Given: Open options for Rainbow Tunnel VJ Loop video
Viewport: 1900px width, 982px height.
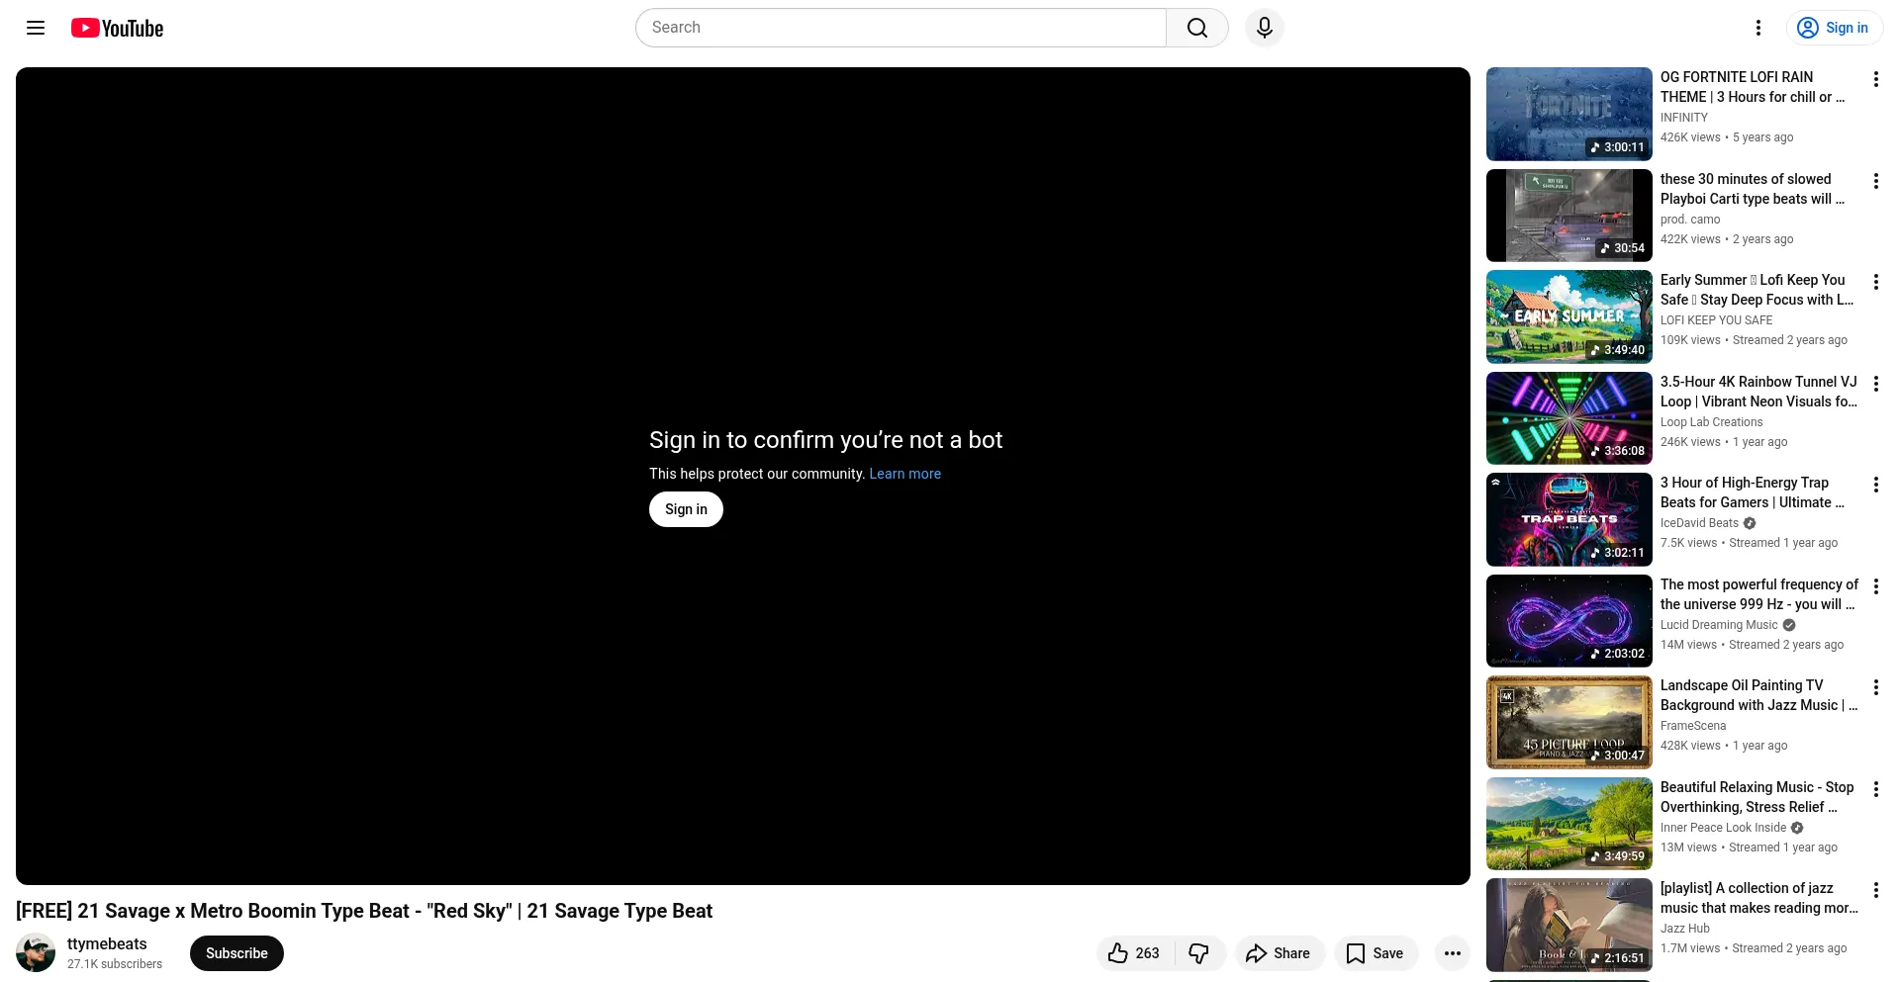Looking at the screenshot, I should [x=1875, y=384].
